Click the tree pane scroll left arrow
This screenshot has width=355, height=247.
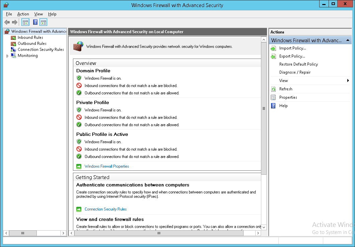pyautogui.click(x=6, y=233)
